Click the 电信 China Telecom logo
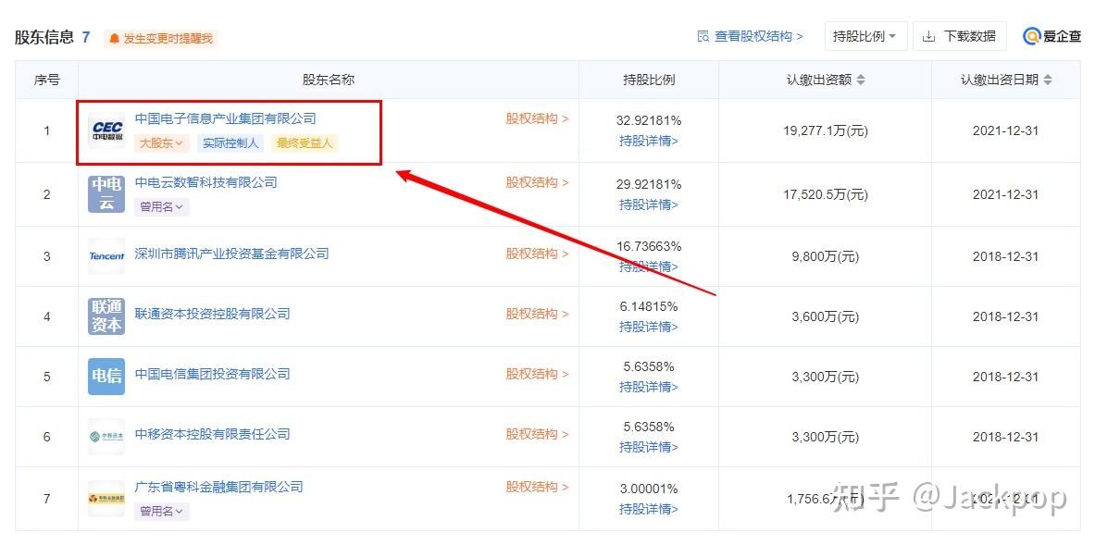 coord(106,375)
